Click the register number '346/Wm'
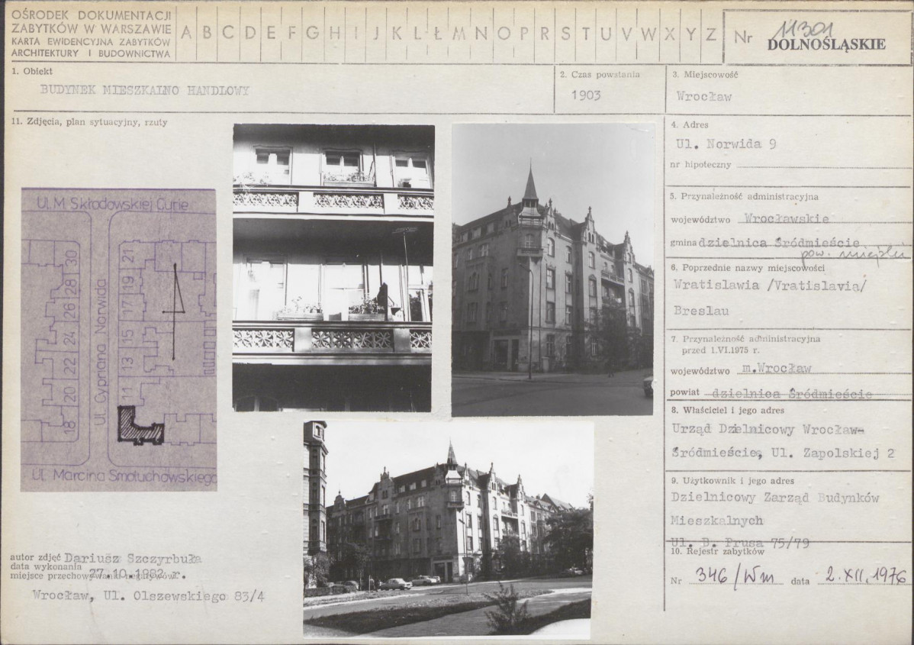914x645 pixels. [735, 577]
